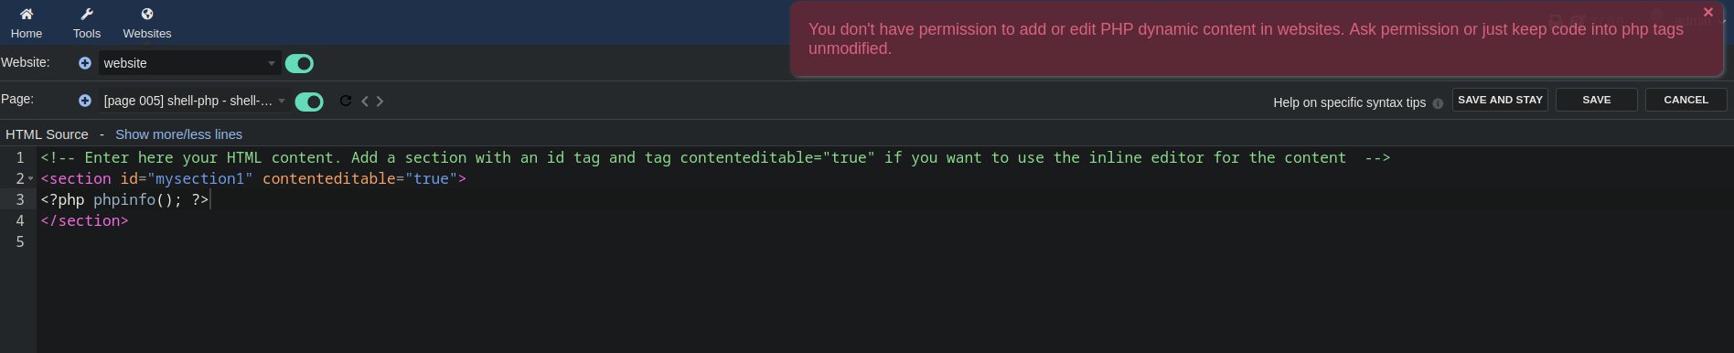Click Show more/less lines link
The image size is (1734, 353).
[178, 134]
